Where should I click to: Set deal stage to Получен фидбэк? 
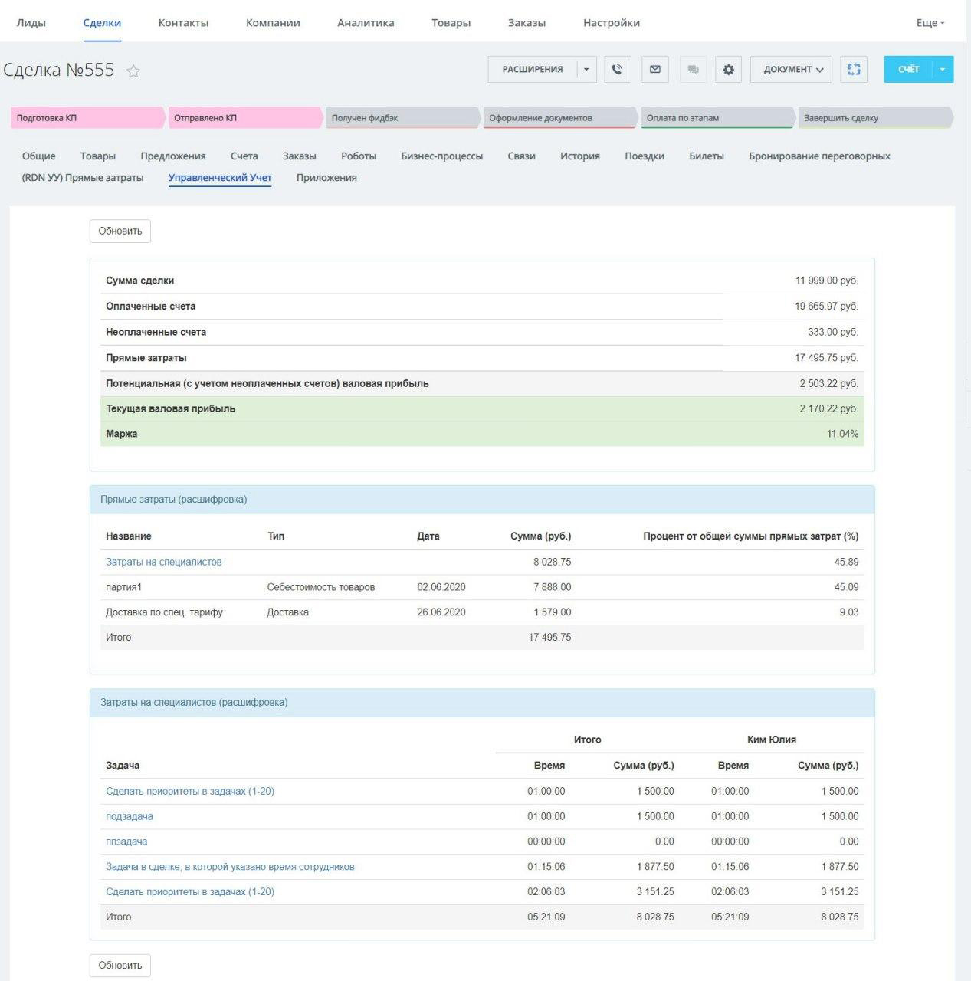[399, 118]
